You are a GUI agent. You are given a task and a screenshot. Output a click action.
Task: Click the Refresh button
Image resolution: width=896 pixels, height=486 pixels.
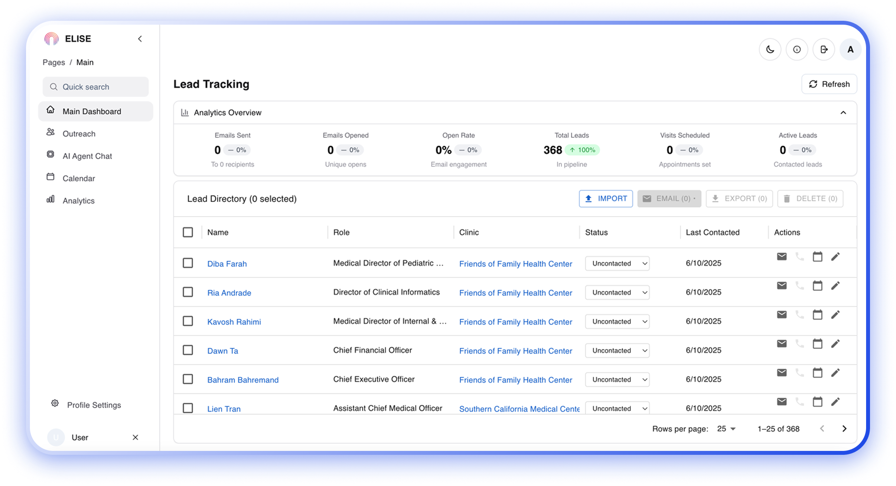pyautogui.click(x=829, y=84)
